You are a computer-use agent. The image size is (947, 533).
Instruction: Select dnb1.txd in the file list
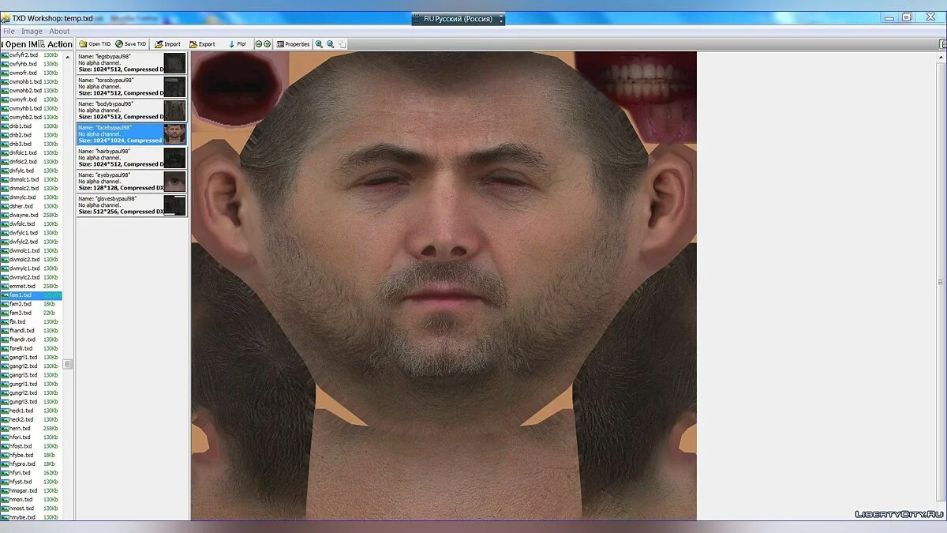coord(32,126)
